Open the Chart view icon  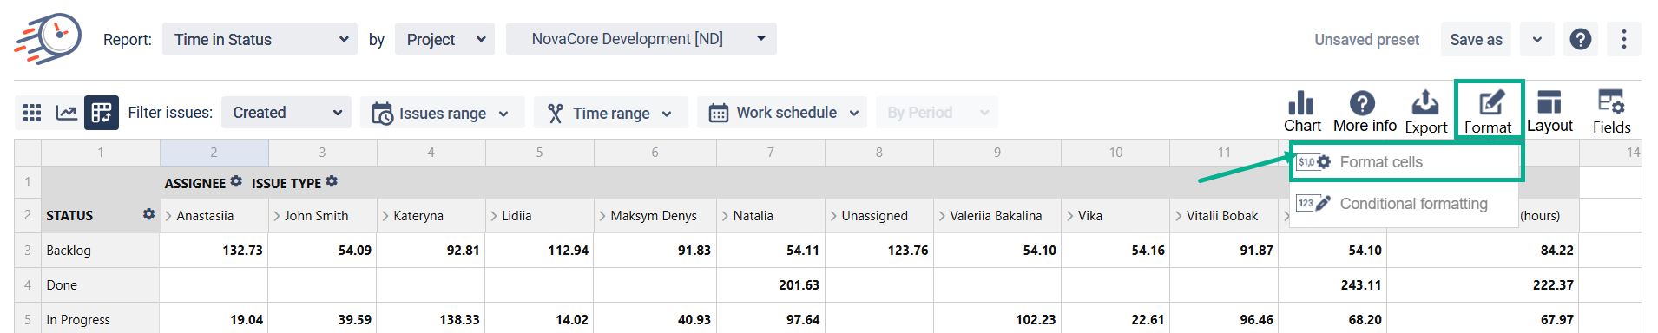1301,103
